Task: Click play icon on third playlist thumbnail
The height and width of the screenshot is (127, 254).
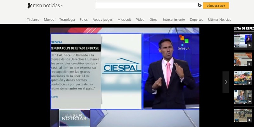Action: coord(250,83)
